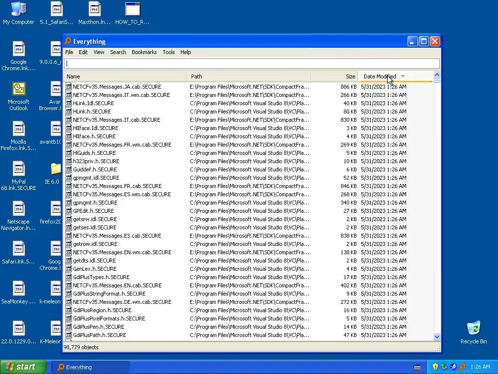Select row named NETCFv35.Messages.FR.cab.SECURE
The width and height of the screenshot is (498, 374).
click(x=249, y=186)
